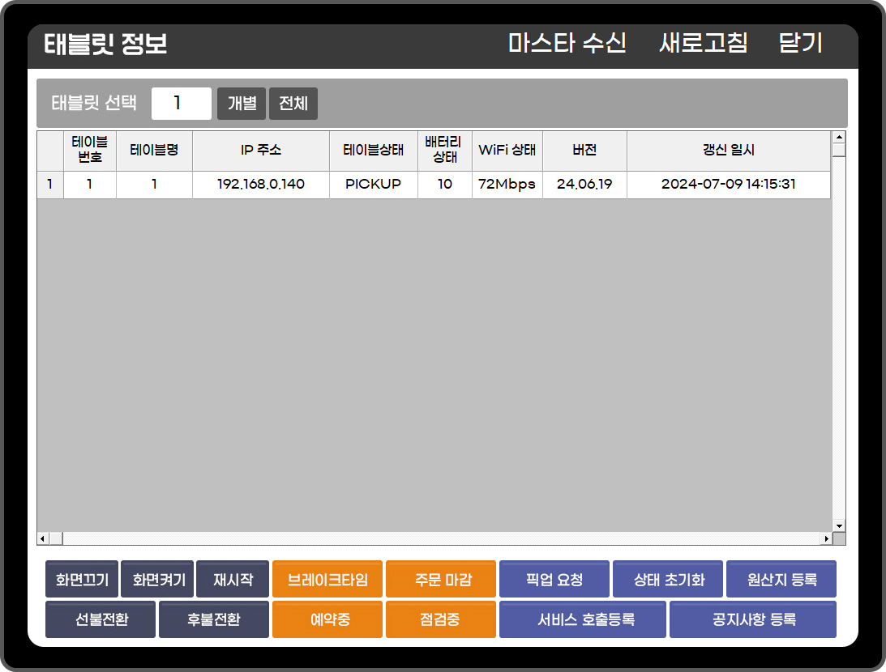Screen dimensions: 886x672
Task: Click the 2024-07-09 14:15:31 timestamp cell
Action: [x=729, y=185]
